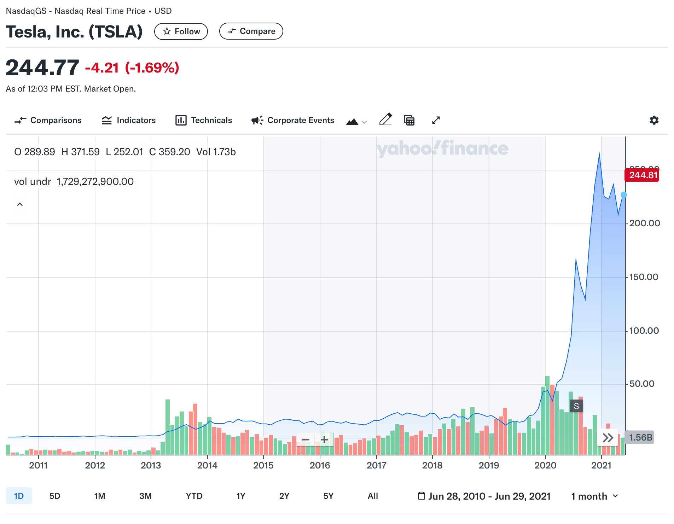The image size is (674, 524).
Task: Select the All range
Action: tap(373, 496)
